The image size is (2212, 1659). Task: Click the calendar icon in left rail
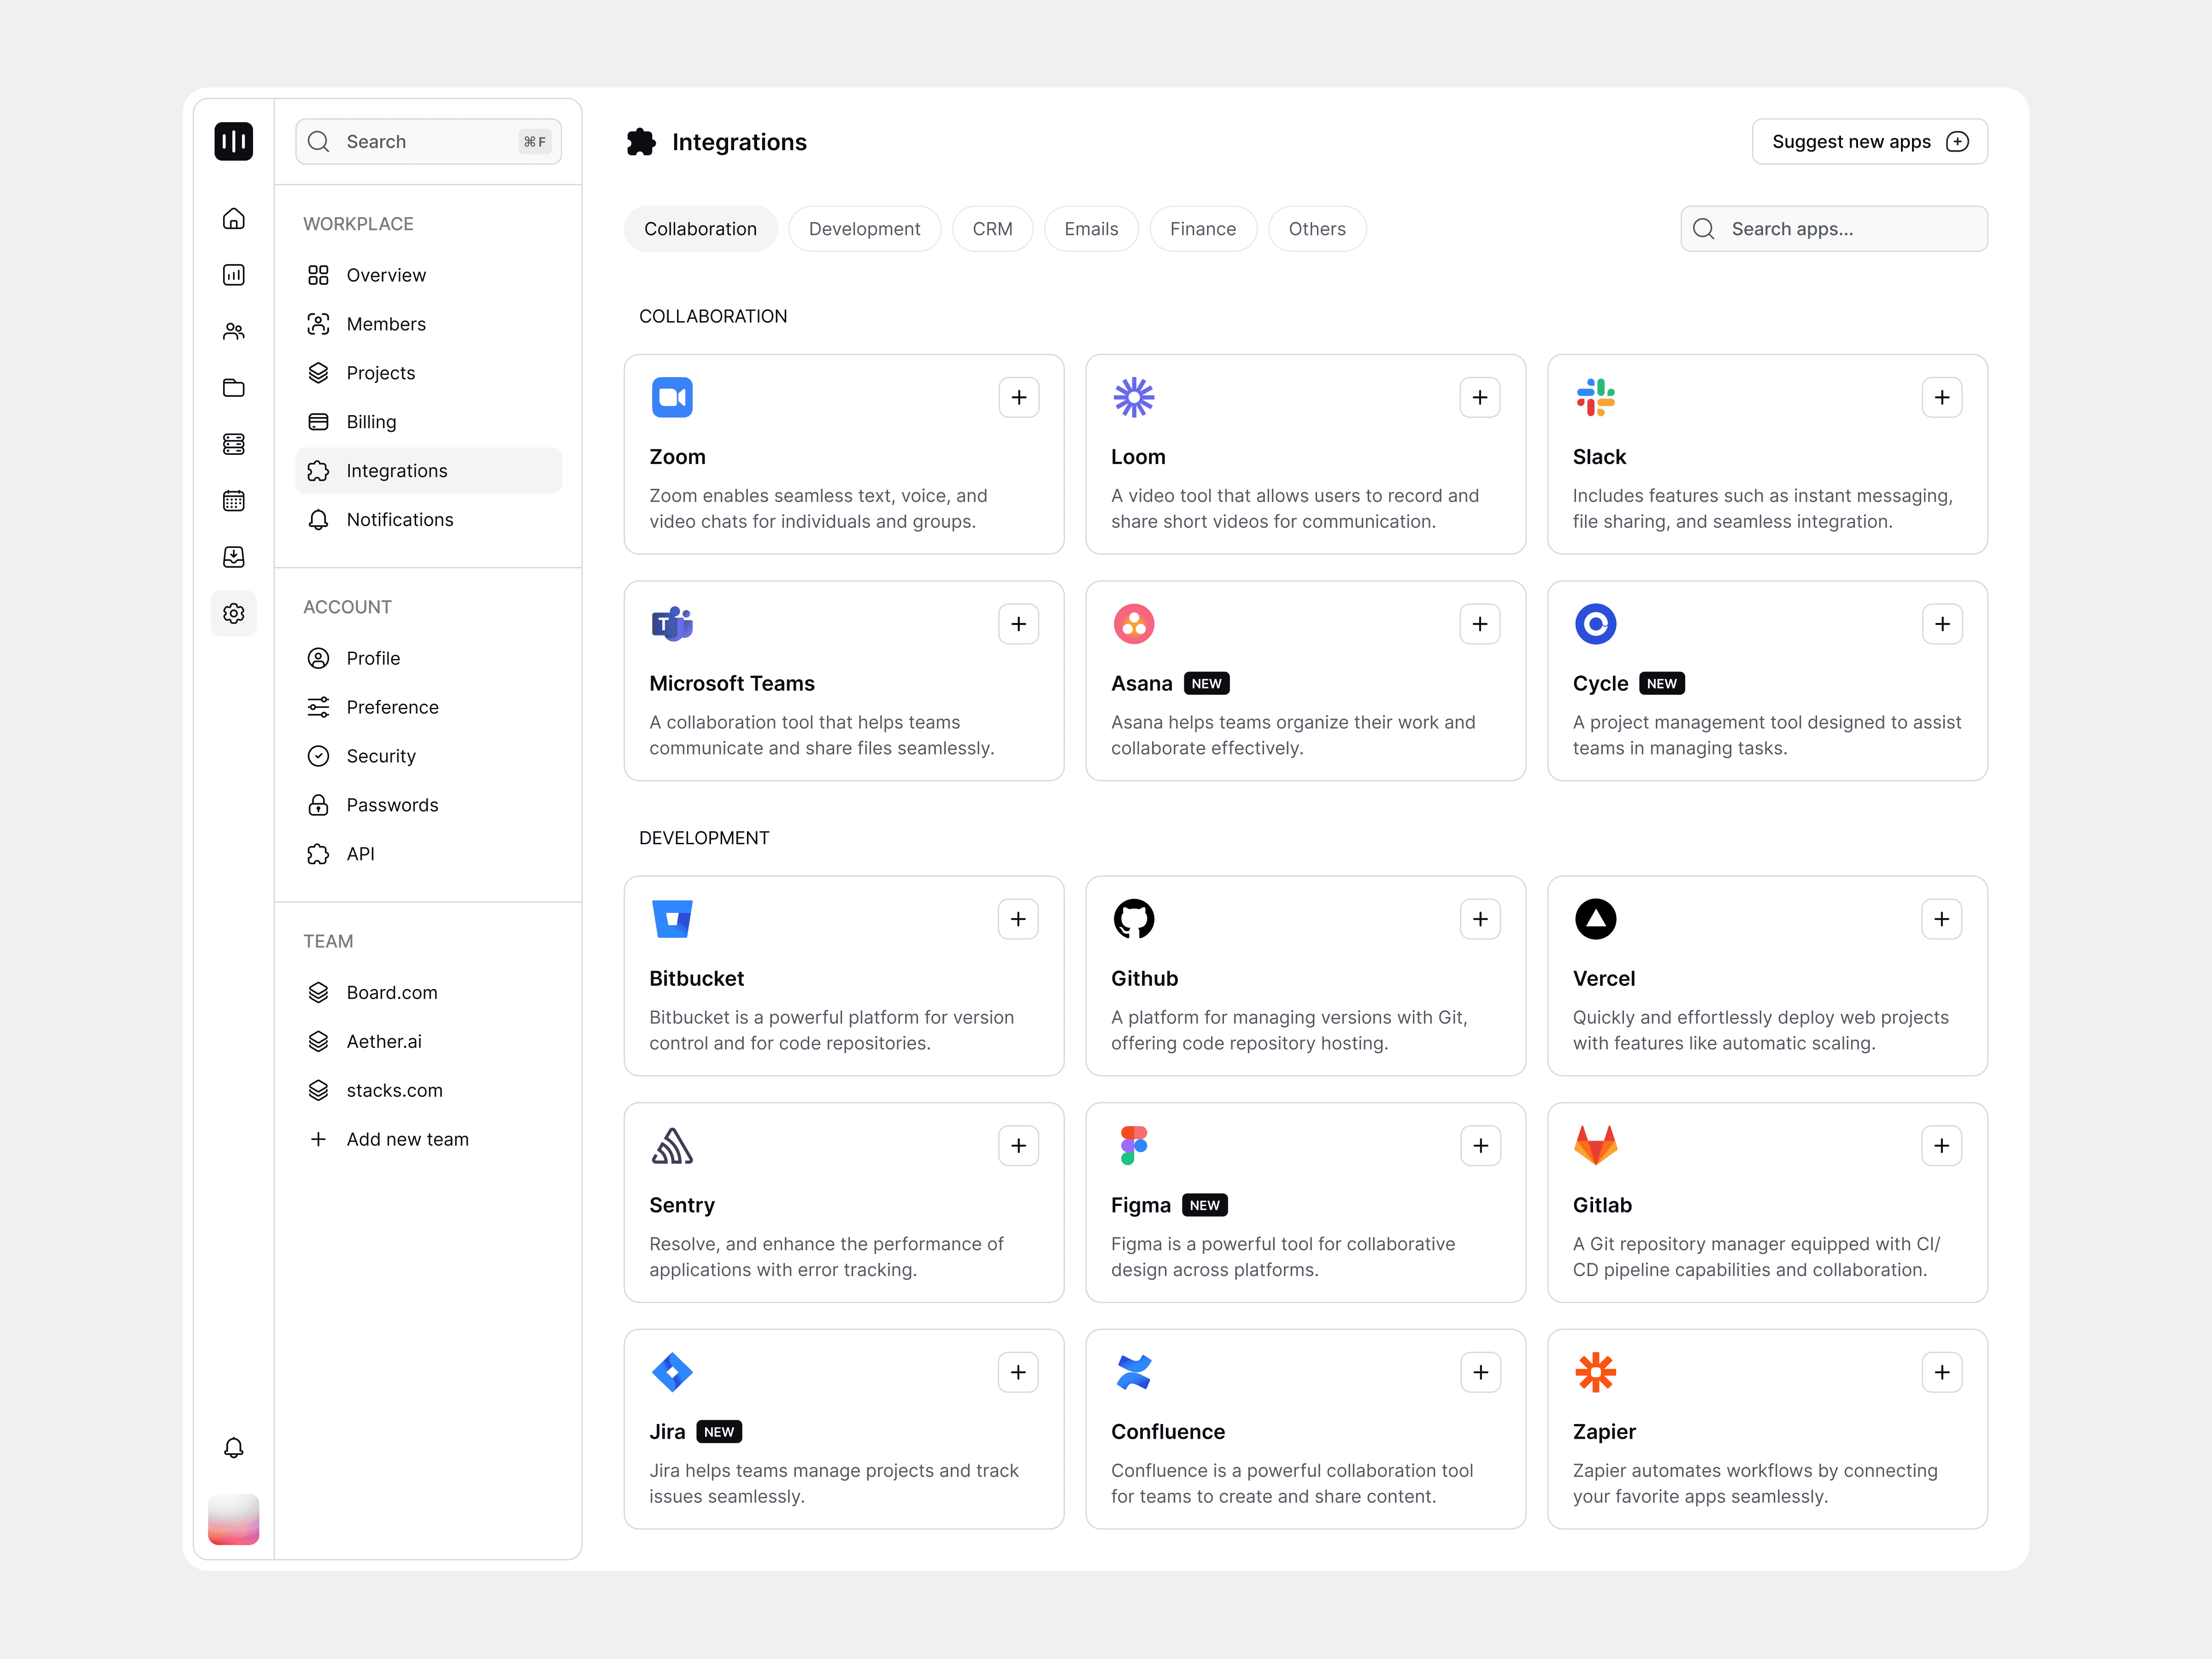233,500
